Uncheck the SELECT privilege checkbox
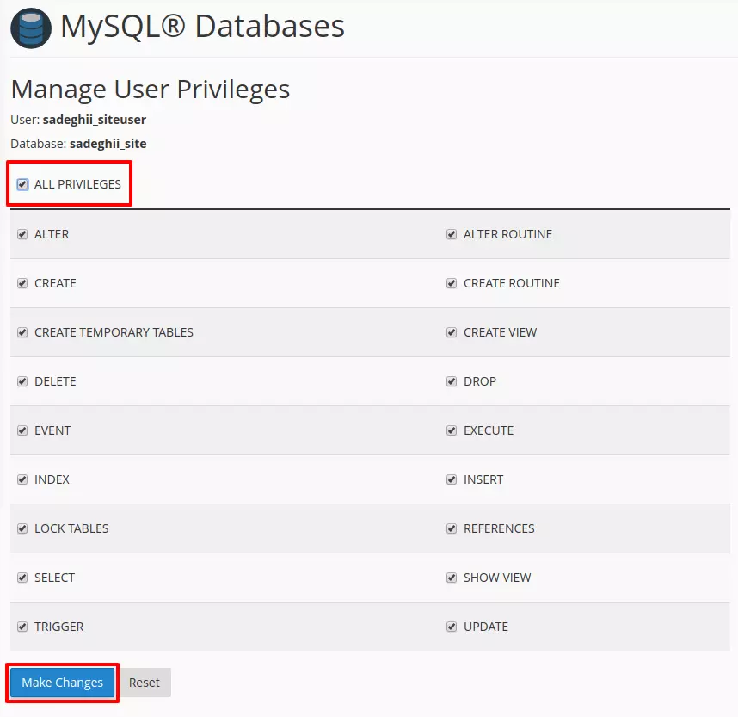This screenshot has height=717, width=738. point(22,578)
